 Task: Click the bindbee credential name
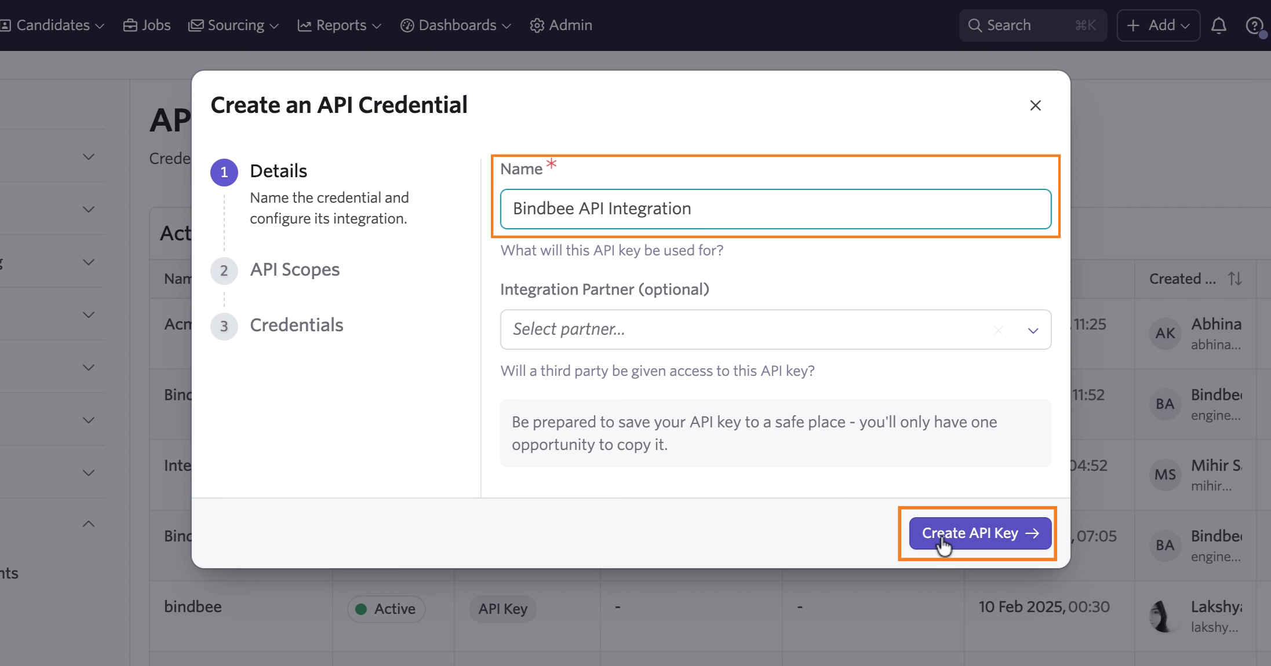pyautogui.click(x=193, y=607)
